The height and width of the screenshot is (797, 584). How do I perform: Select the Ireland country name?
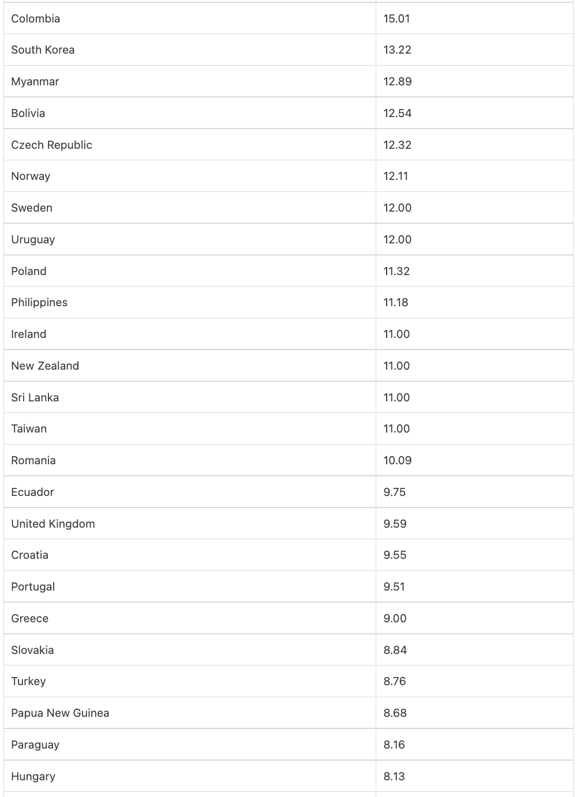coord(29,334)
